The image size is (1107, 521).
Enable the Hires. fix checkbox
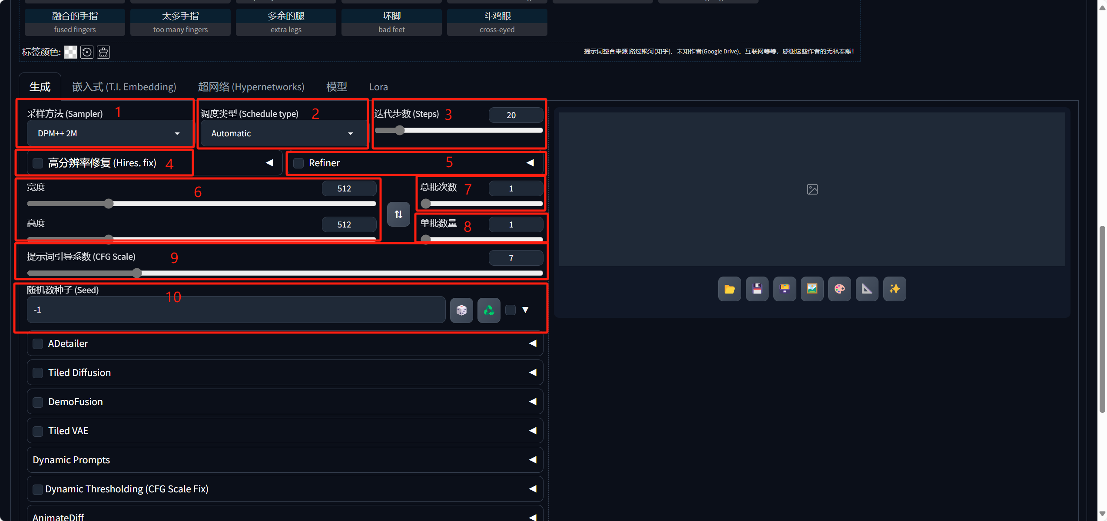point(38,163)
